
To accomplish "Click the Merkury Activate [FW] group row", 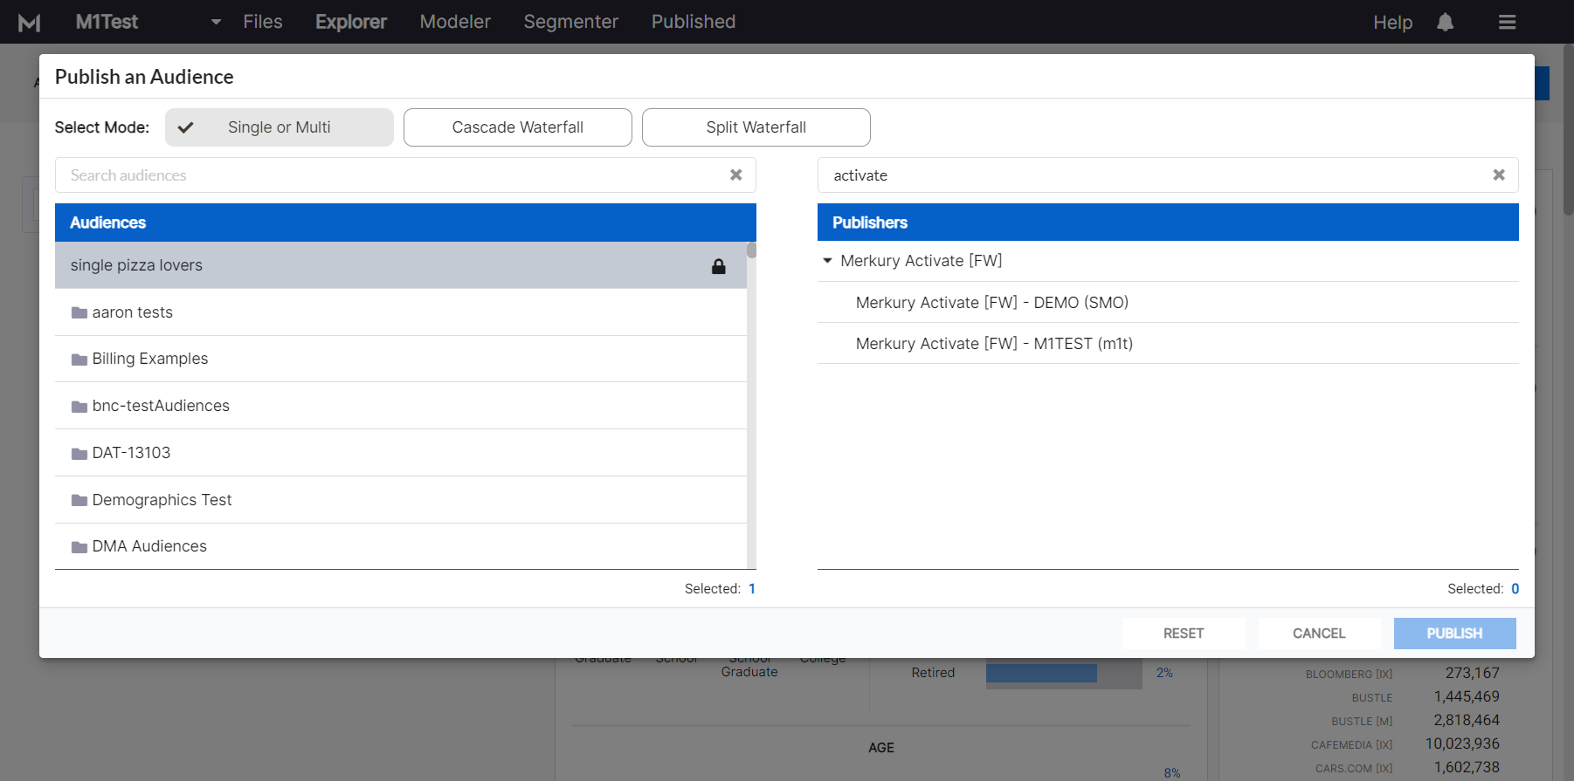I will click(x=1168, y=261).
